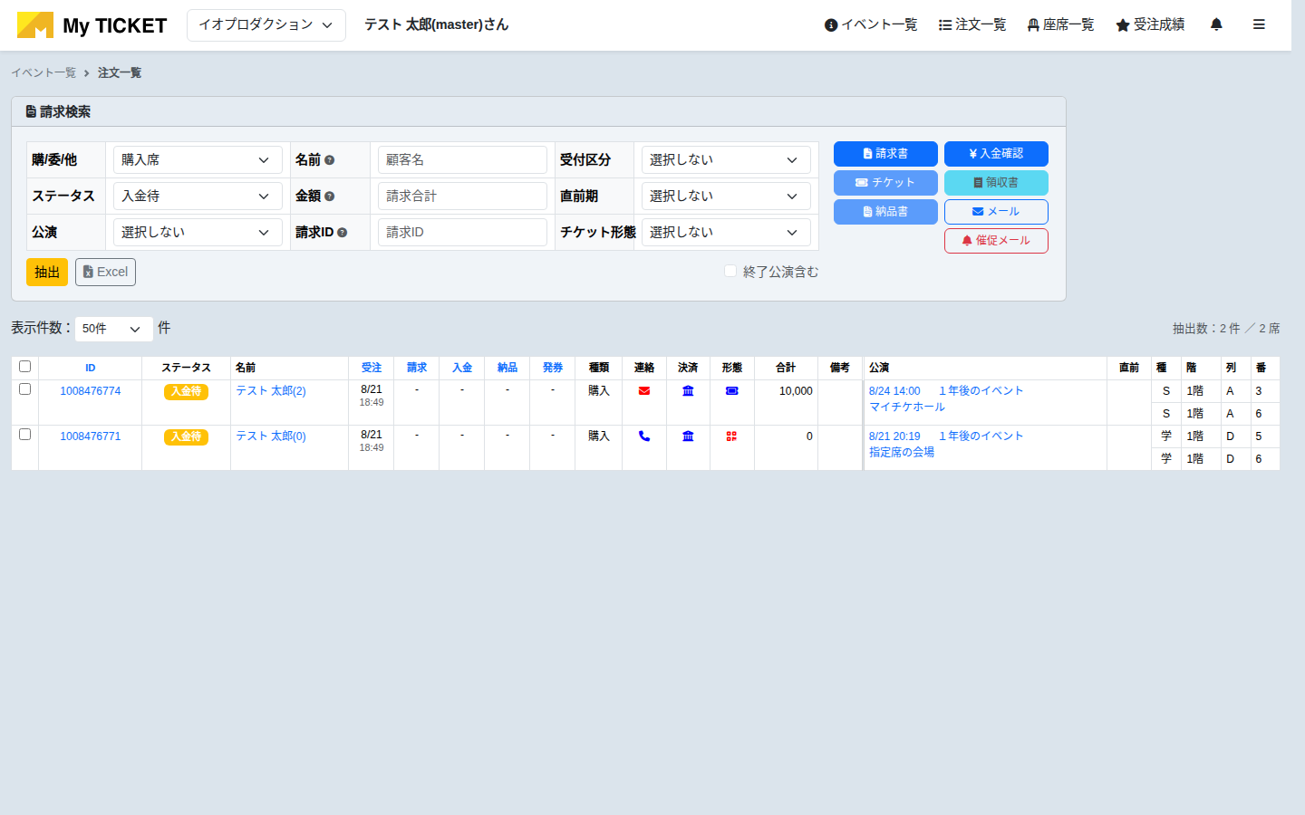The width and height of the screenshot is (1305, 815).
Task: Toggle the 終了公演含む checkbox
Action: 730,271
